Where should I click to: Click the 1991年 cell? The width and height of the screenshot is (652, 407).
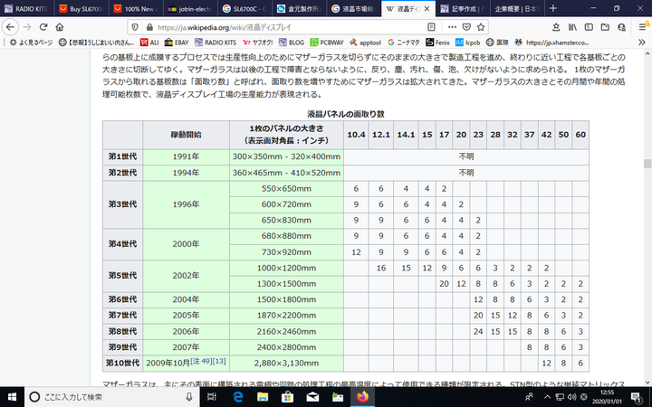pos(186,156)
